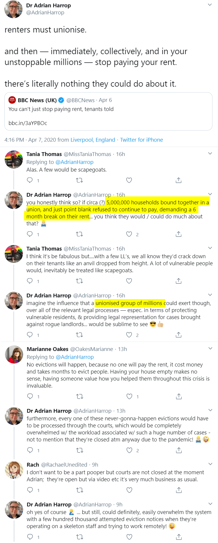The width and height of the screenshot is (218, 543).
Task: Share Rach's tweet about courts
Action: [179, 490]
